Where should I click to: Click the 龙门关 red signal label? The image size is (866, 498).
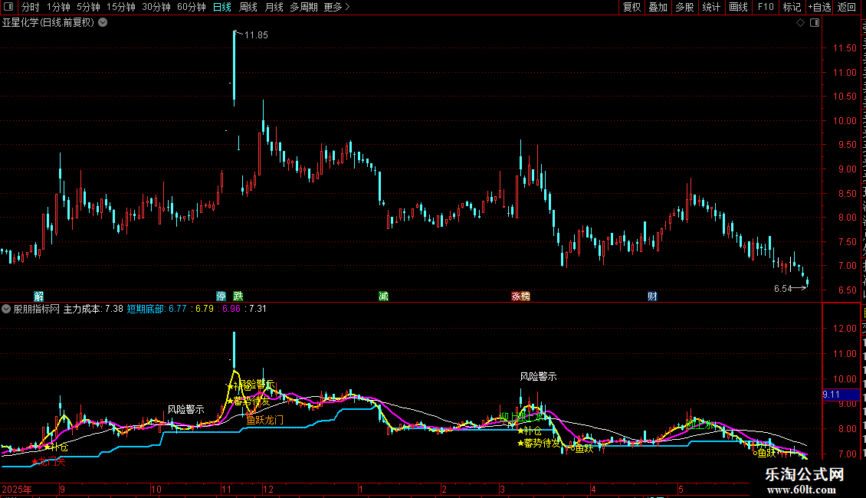[48, 461]
